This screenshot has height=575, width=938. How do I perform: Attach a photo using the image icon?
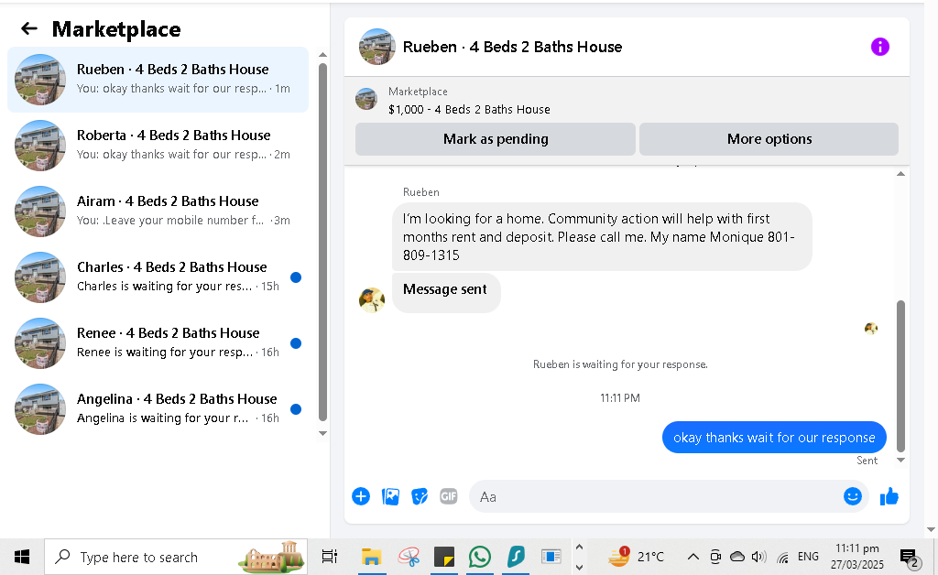point(390,496)
